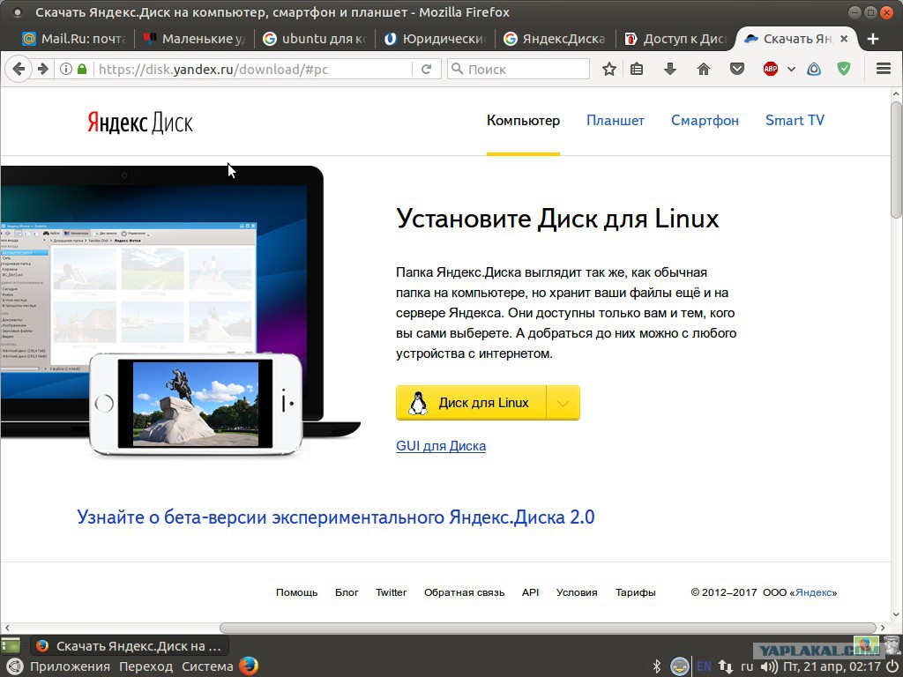Open the 'Смартфон' section
Viewport: 903px width, 677px height.
[x=705, y=120]
